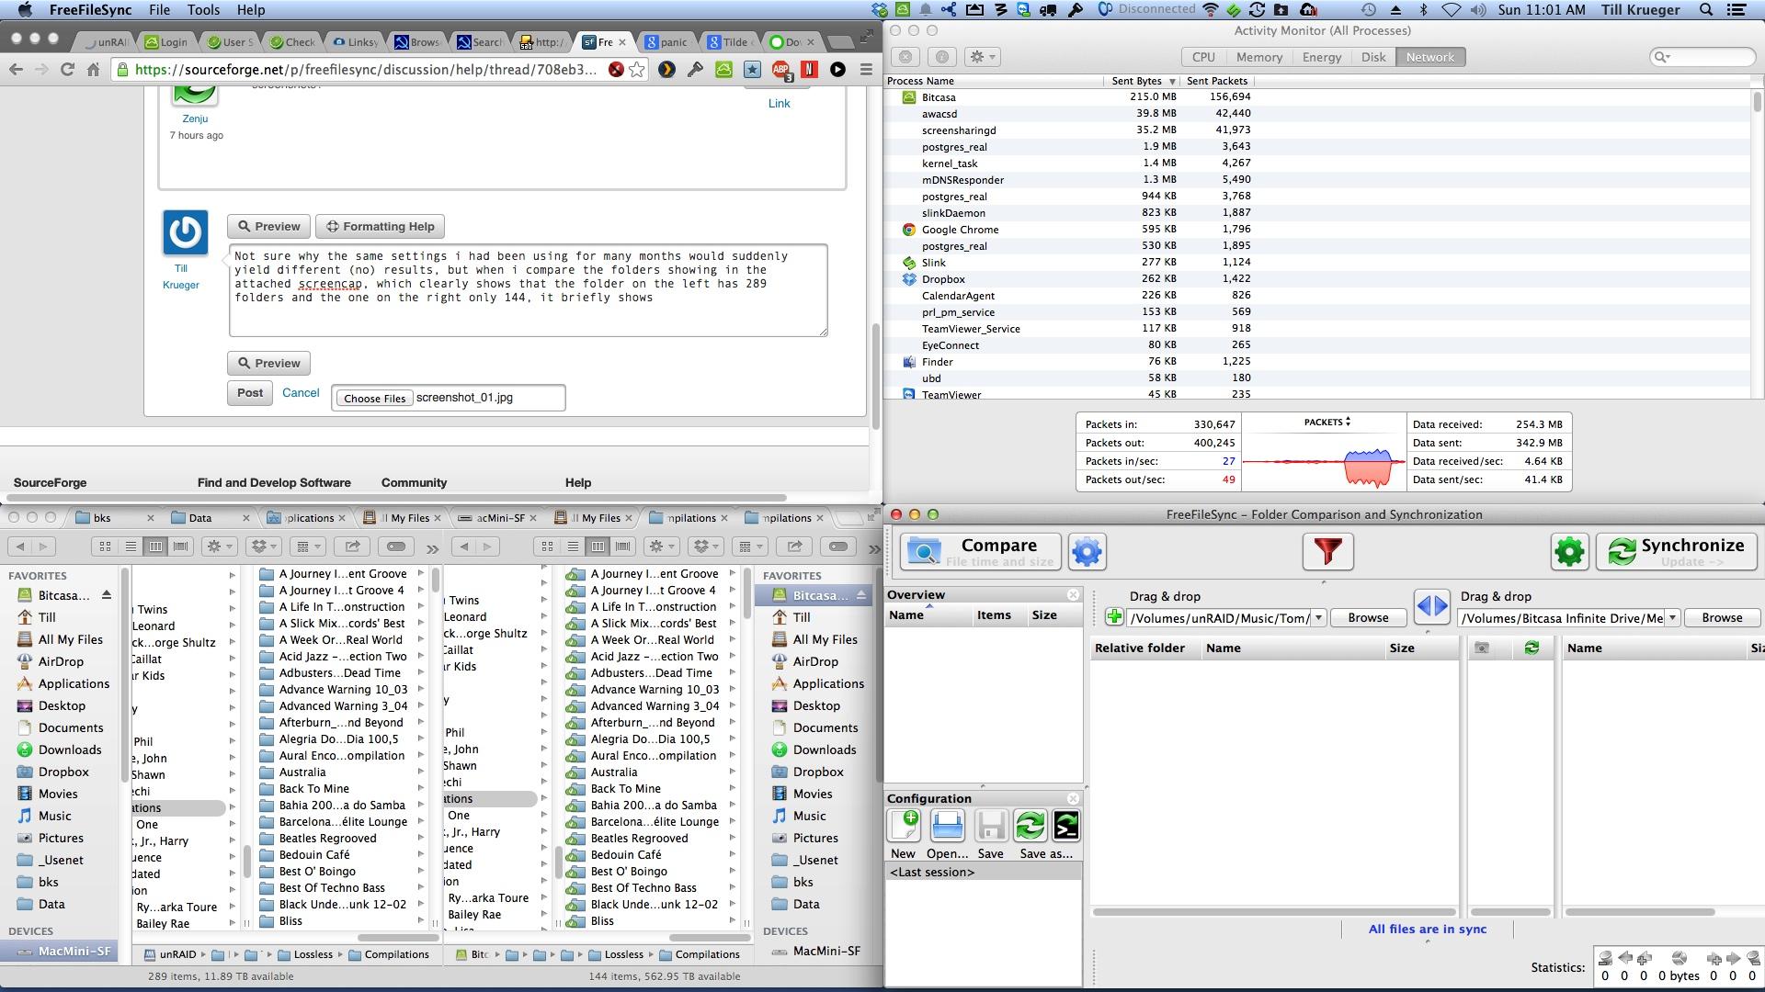This screenshot has width=1765, height=992.
Task: Open Chrome hamburger menu
Action: 866,70
